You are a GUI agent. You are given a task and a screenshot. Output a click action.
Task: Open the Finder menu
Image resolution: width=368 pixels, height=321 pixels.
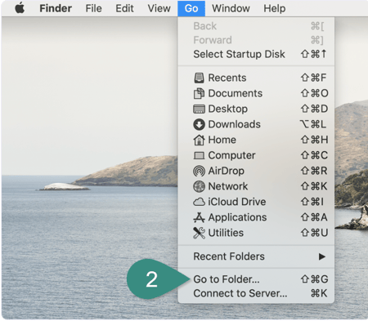point(56,8)
